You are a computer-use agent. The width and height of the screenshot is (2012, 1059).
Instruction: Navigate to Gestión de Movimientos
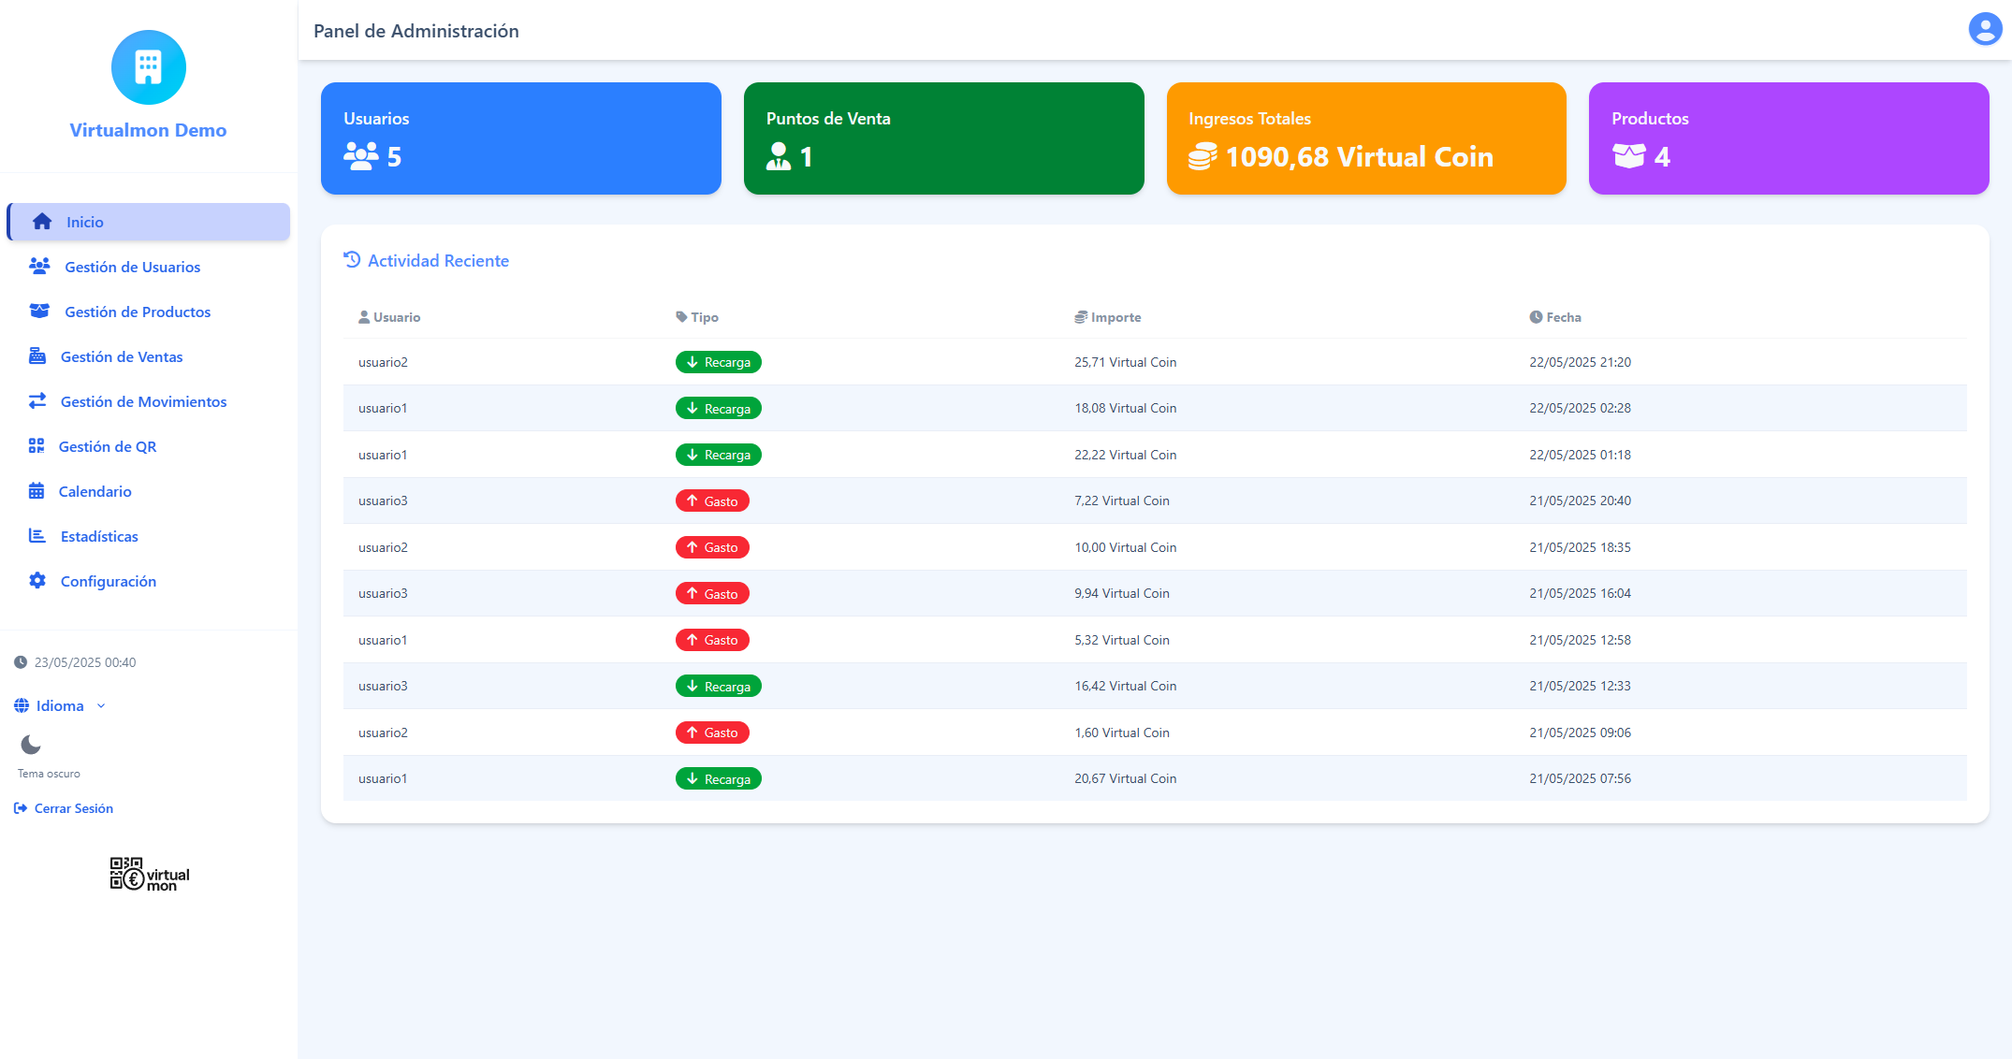click(x=144, y=401)
